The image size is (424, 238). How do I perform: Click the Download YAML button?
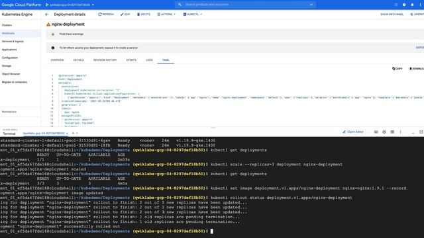(x=417, y=69)
